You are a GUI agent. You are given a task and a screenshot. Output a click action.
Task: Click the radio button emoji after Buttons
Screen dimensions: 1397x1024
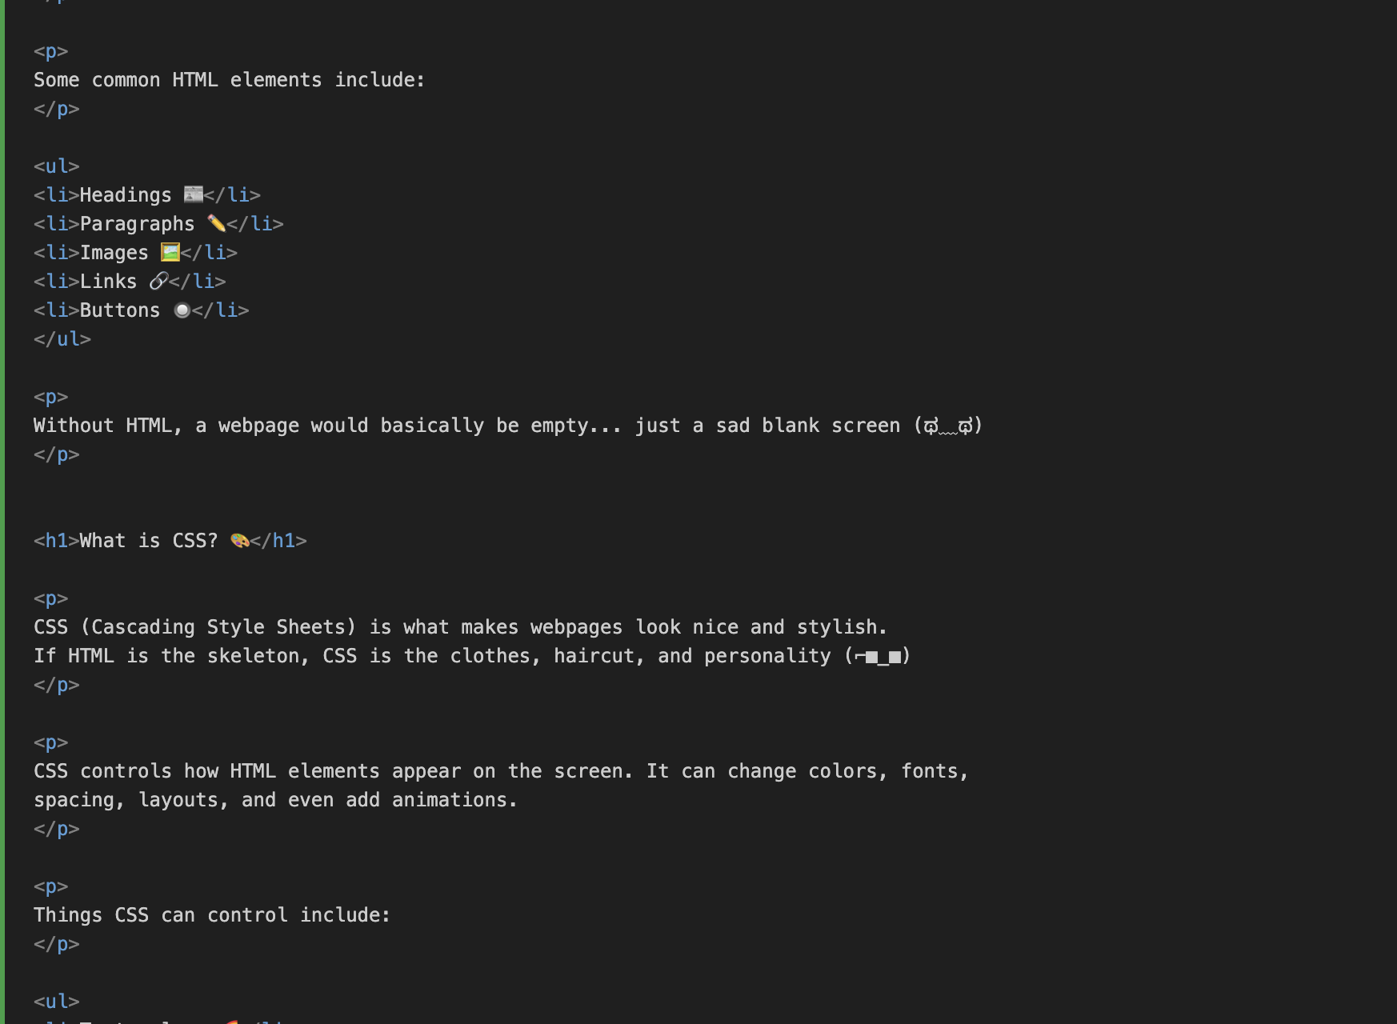182,310
